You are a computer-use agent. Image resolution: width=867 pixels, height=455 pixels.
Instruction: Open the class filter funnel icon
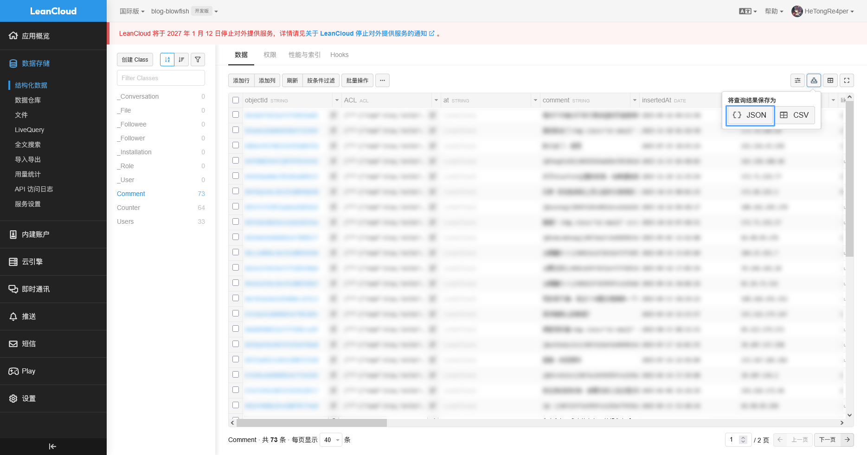tap(198, 59)
